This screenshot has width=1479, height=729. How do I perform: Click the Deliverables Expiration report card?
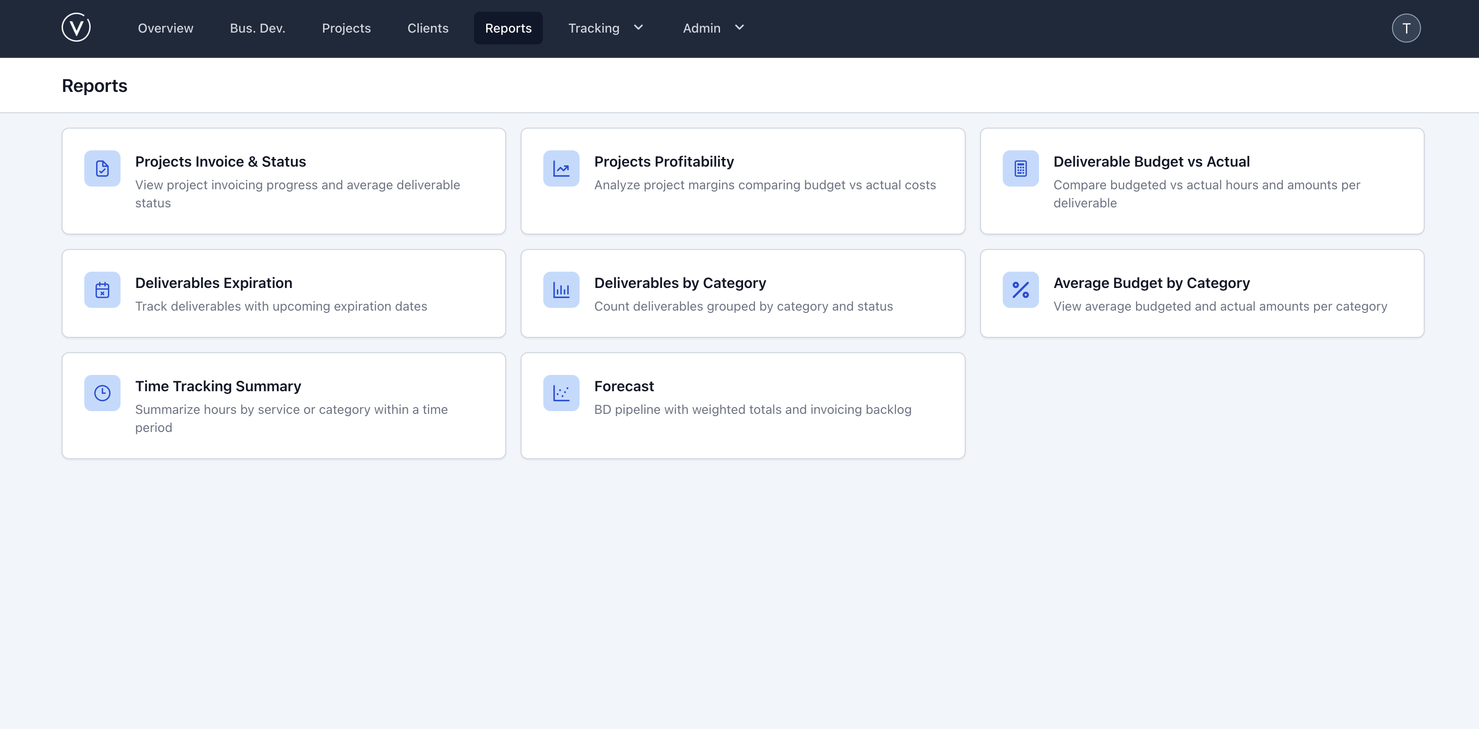283,293
